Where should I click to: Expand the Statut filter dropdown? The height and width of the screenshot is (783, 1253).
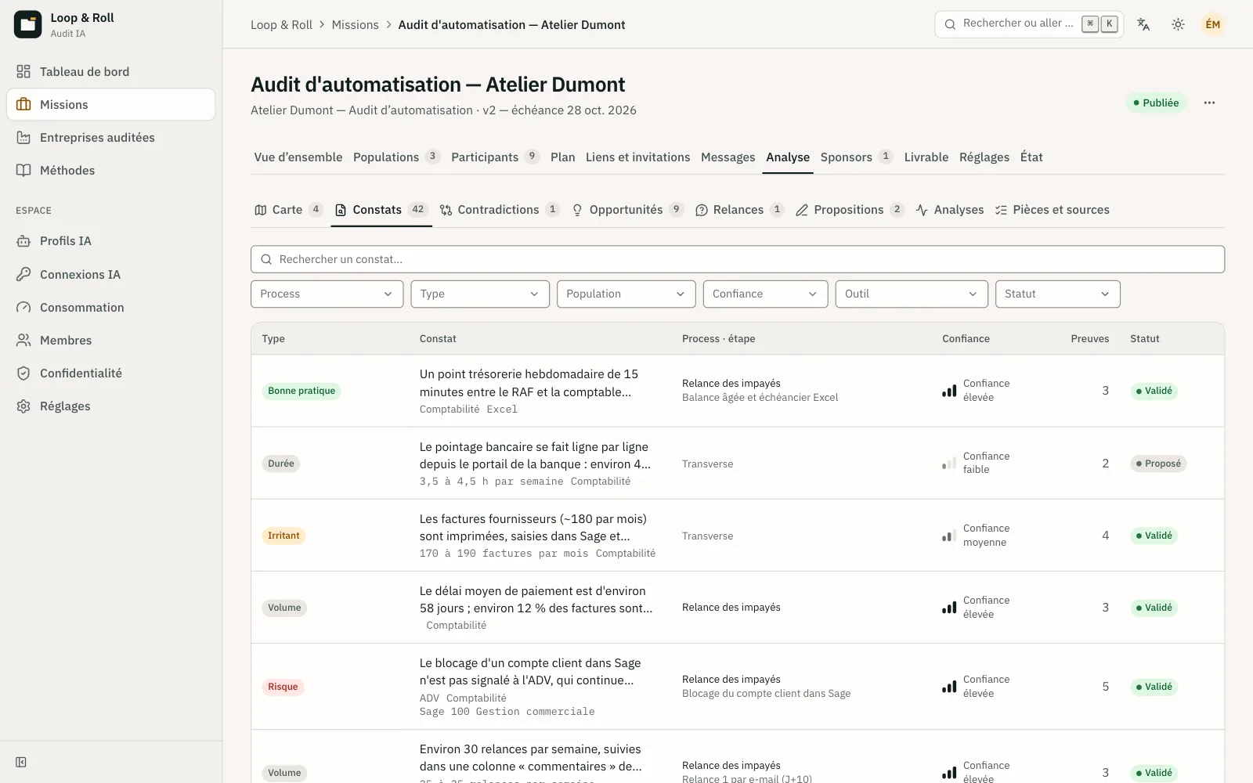tap(1058, 294)
